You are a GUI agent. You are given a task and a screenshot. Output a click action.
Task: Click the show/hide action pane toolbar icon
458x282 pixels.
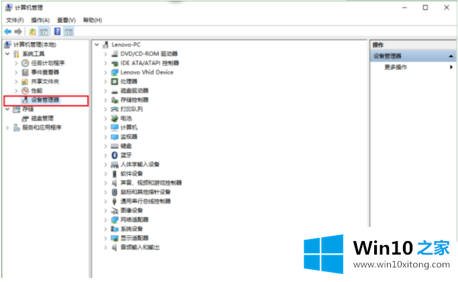tap(69, 31)
